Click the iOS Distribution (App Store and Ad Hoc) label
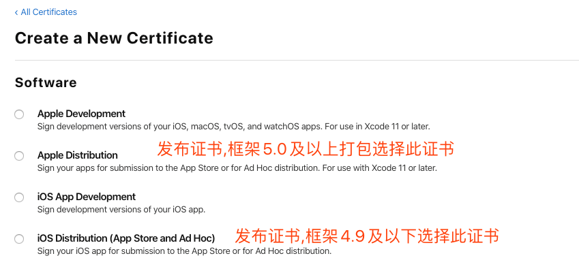 tap(126, 238)
